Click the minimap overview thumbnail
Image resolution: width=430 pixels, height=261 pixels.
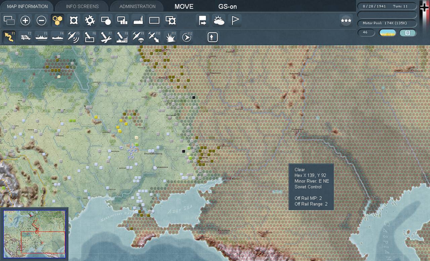coord(34,234)
